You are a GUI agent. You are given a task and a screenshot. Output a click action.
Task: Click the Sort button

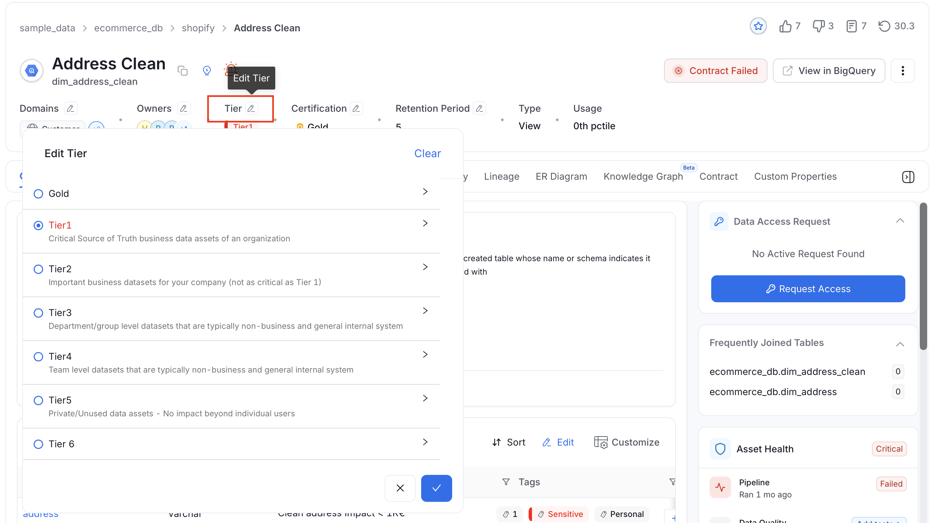click(509, 443)
